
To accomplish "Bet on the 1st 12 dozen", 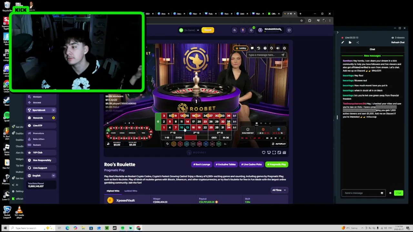I will (173, 133).
